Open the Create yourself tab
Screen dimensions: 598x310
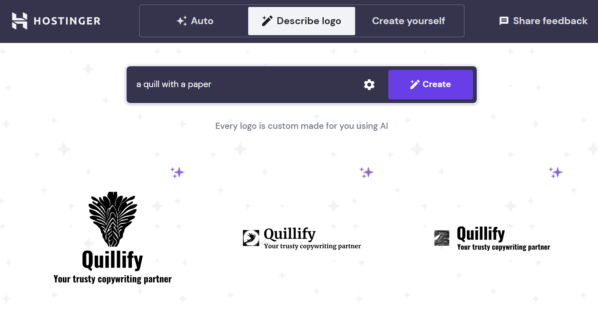tap(408, 21)
